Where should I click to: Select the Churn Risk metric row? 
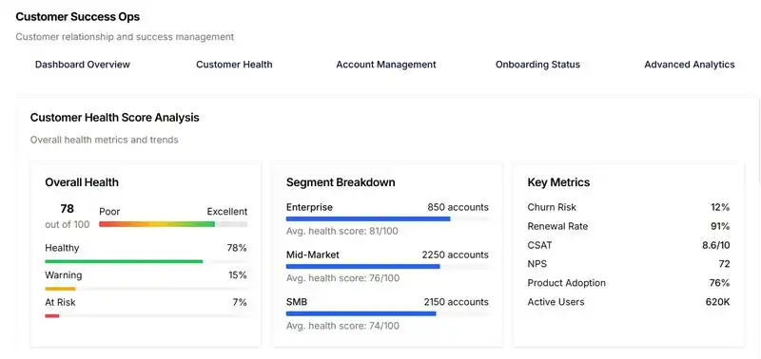pos(629,207)
